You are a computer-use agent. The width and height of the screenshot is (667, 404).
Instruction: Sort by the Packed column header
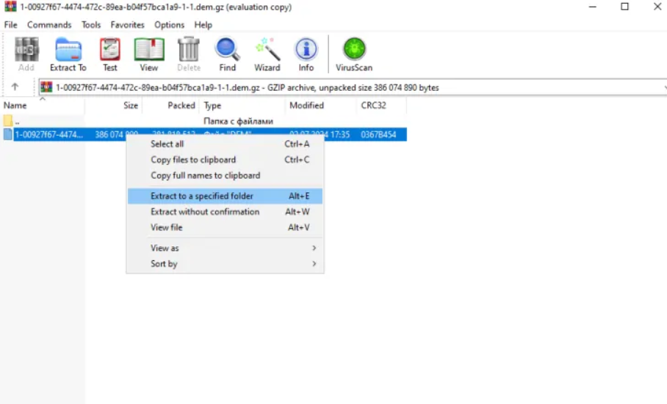[x=170, y=106]
